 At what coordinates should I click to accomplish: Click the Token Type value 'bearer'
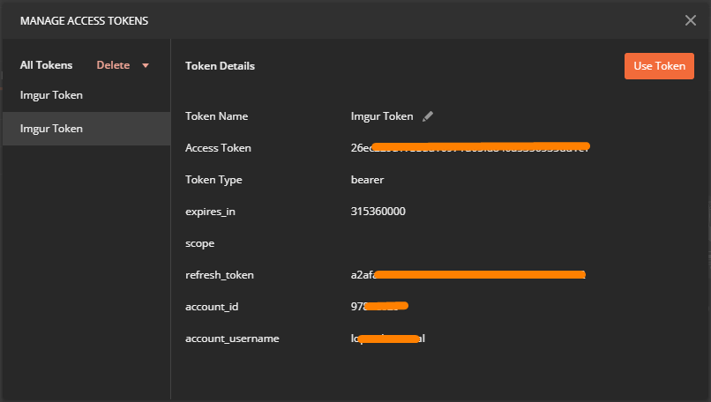367,180
